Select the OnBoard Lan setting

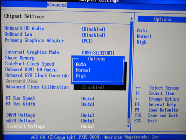(18, 34)
